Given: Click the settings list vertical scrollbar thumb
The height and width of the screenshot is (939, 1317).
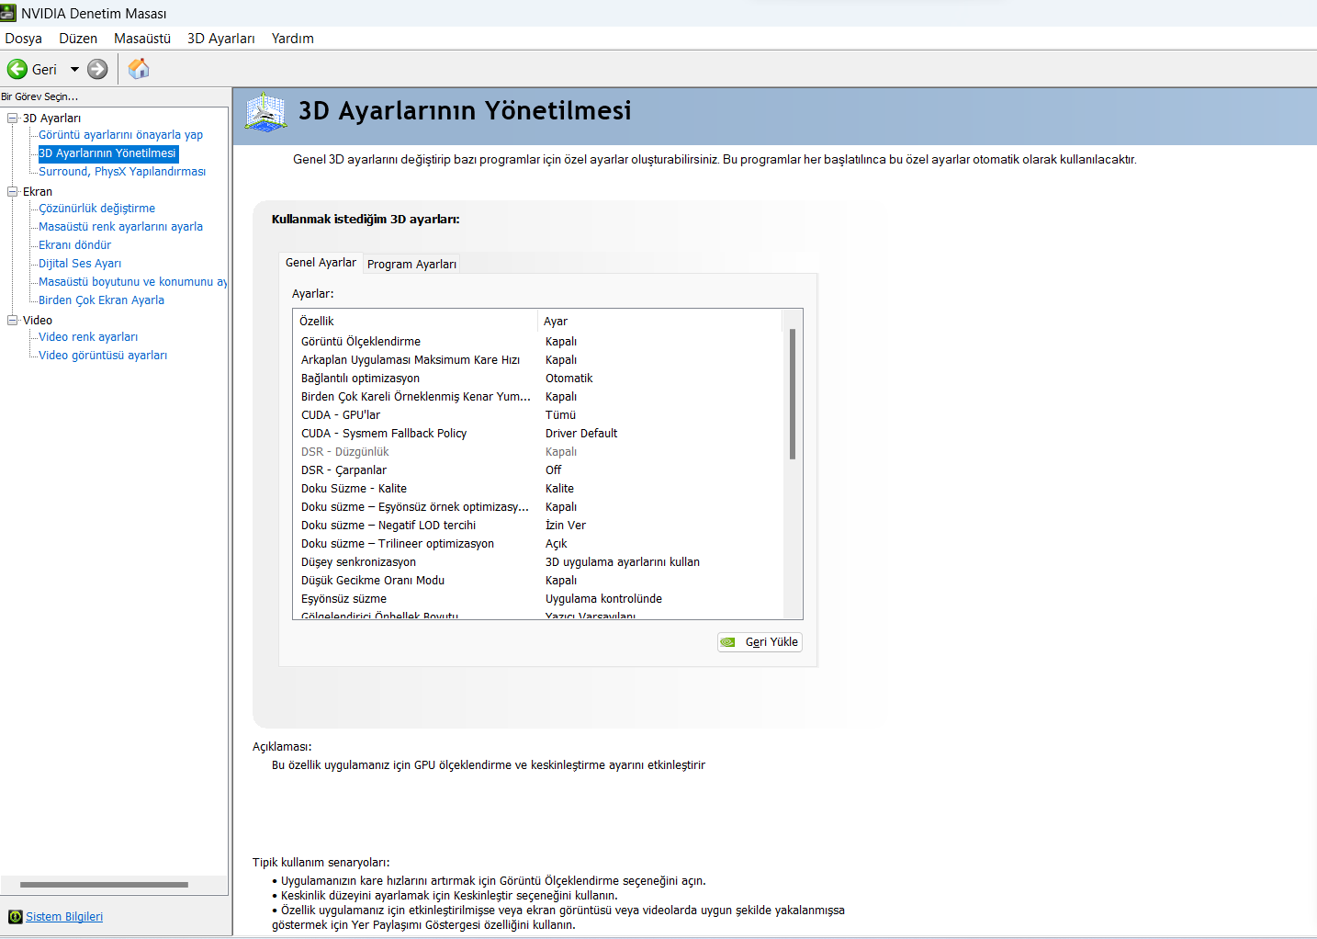Looking at the screenshot, I should pyautogui.click(x=793, y=394).
